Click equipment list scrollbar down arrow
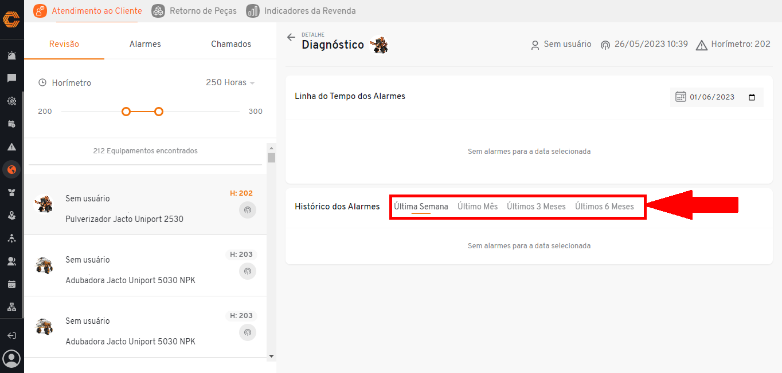 (x=271, y=356)
